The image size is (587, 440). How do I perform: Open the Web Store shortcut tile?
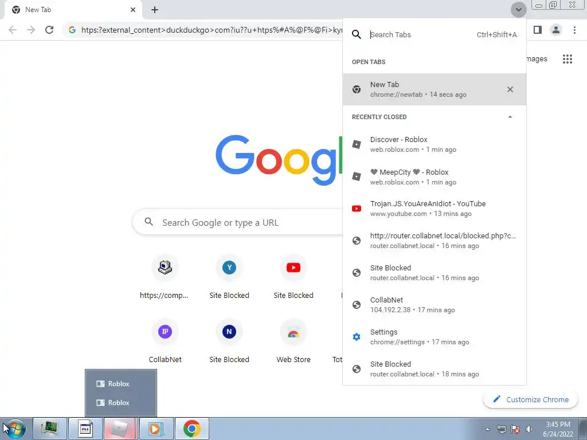293,341
